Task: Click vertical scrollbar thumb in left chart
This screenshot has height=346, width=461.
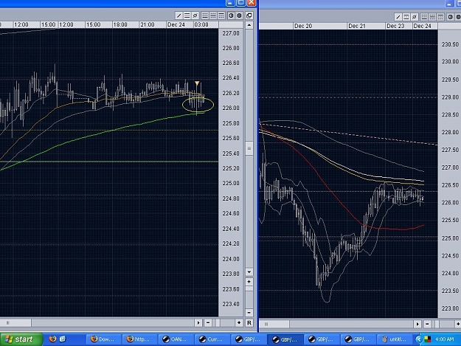Action: pos(249,148)
